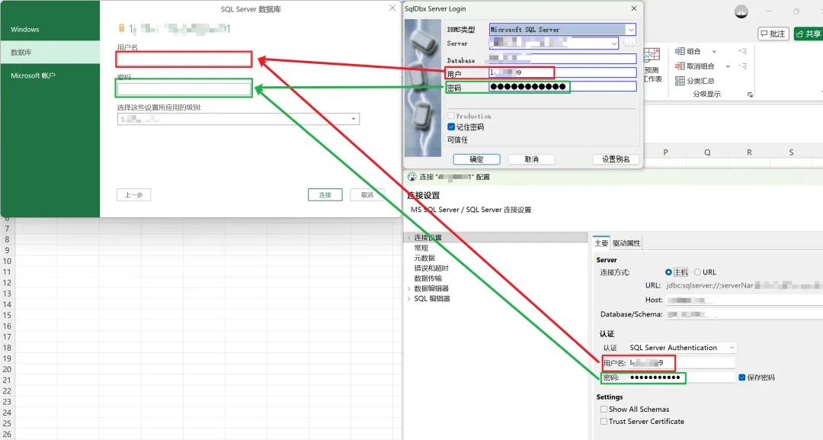Switch to the 主要 tab
The image size is (823, 440).
601,243
